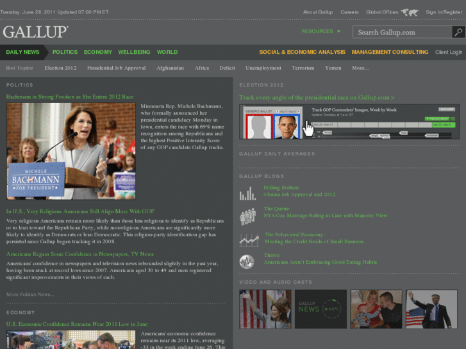This screenshot has width=466, height=349.
Task: Open Unemployment hot topic
Action: (x=263, y=68)
